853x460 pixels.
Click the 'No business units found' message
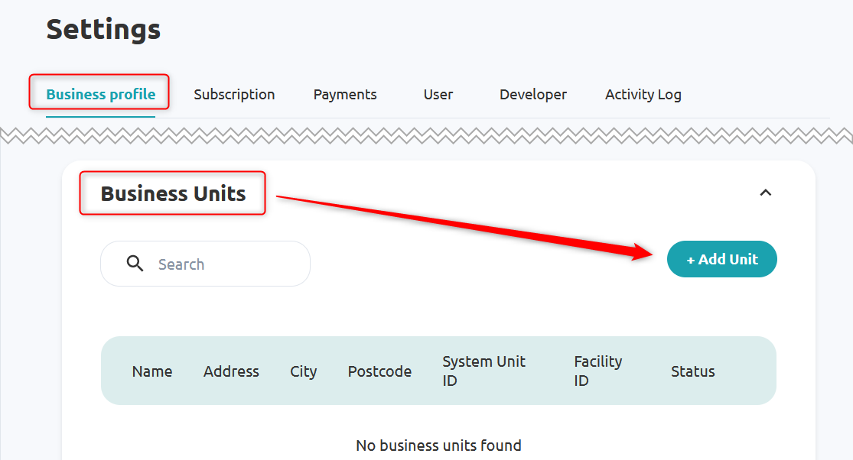pos(438,445)
